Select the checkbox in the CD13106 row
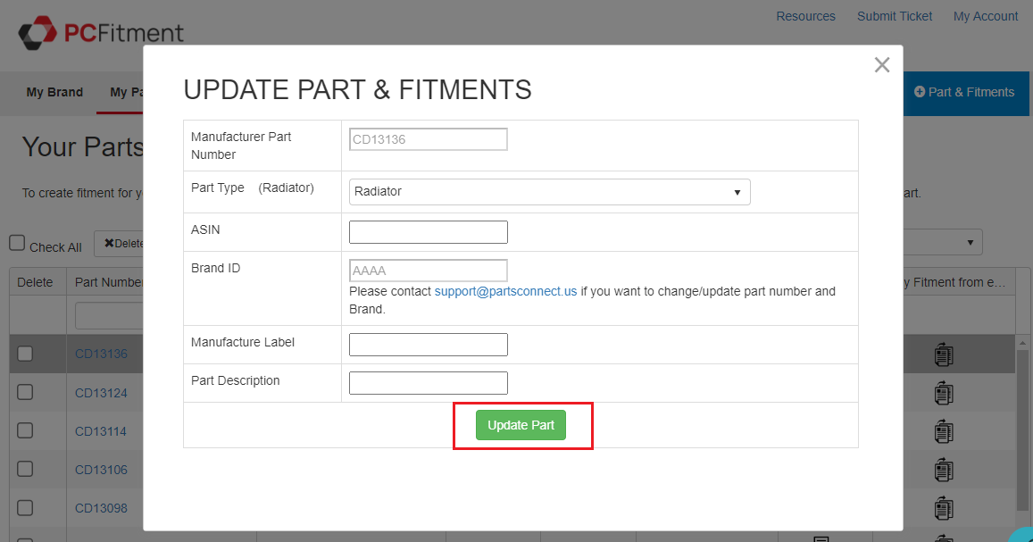 coord(25,469)
